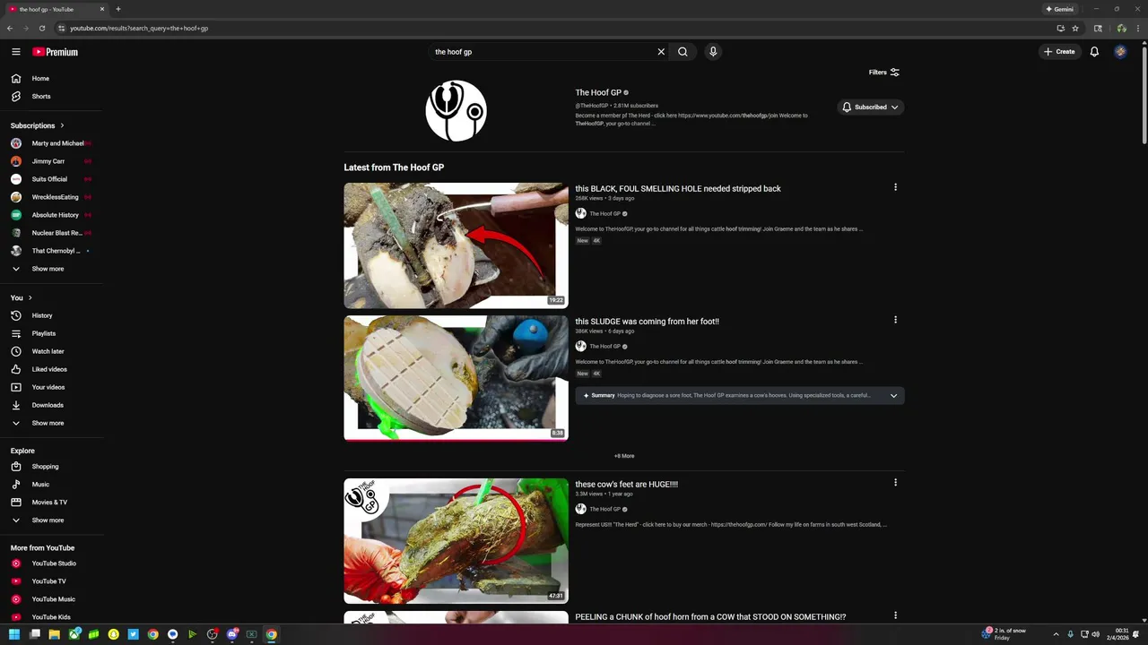Open the YouTube guide hamburger menu

[15, 52]
